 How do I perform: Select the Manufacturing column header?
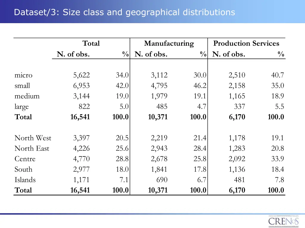[169, 43]
